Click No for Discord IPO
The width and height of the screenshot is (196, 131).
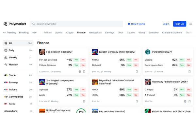pyautogui.click(x=189, y=60)
